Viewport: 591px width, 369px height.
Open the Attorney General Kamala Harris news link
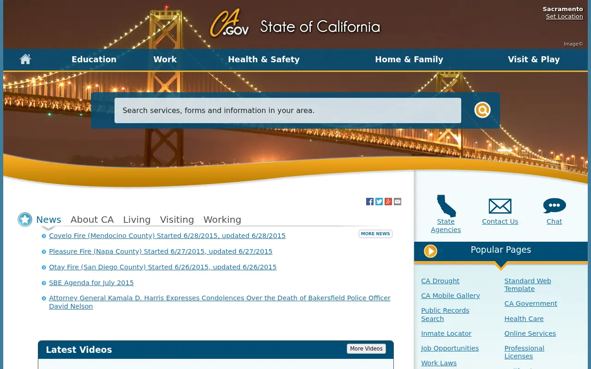[220, 302]
